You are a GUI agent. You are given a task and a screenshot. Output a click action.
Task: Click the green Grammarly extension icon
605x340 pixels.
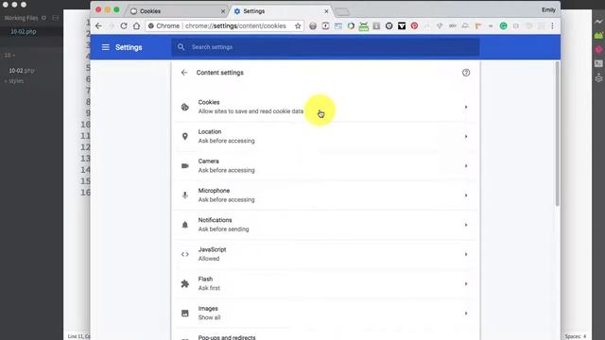click(503, 25)
